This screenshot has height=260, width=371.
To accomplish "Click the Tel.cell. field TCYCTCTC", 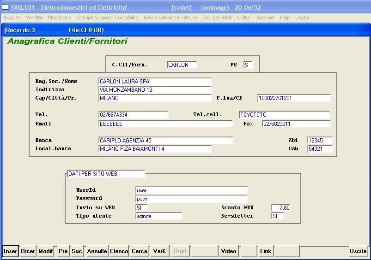I will pos(285,115).
